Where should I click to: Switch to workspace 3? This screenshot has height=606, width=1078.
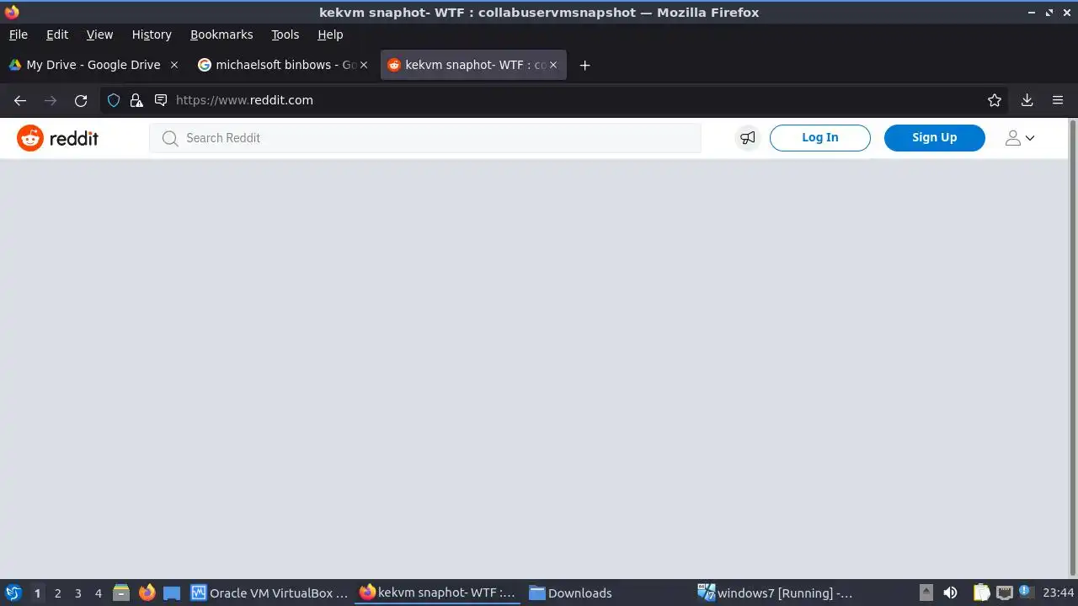[77, 593]
